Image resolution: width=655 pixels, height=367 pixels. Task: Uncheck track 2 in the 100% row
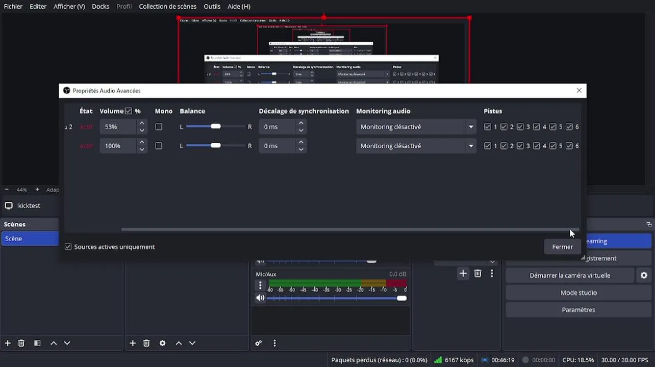504,146
